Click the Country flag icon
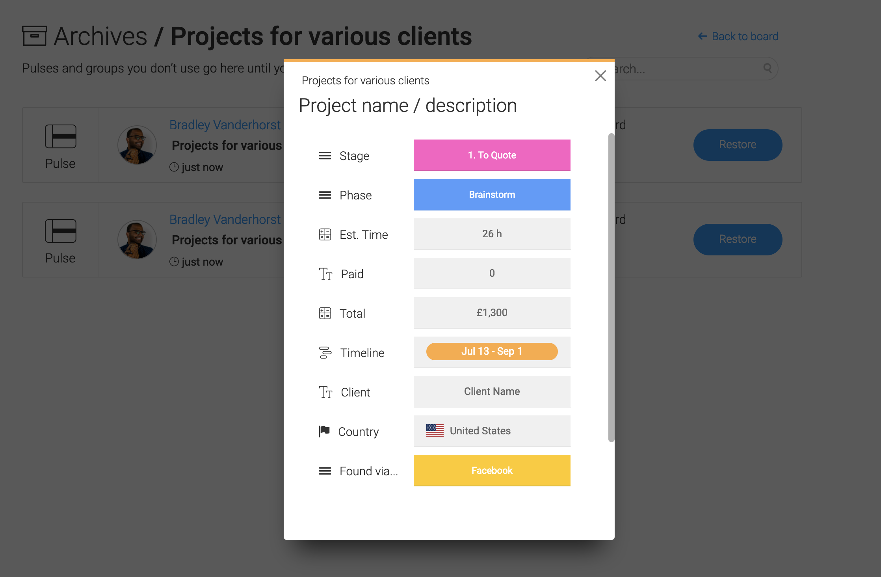 324,431
